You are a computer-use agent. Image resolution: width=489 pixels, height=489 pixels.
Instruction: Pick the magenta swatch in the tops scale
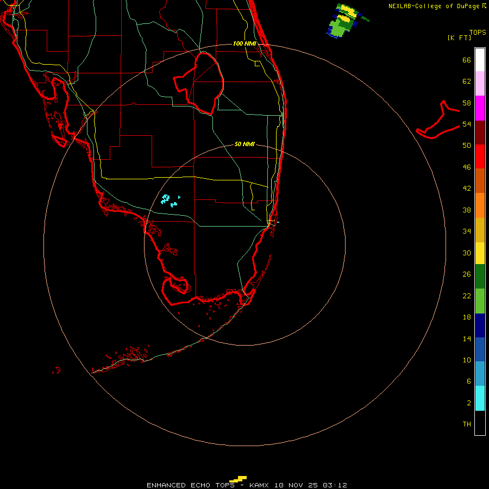(x=480, y=108)
